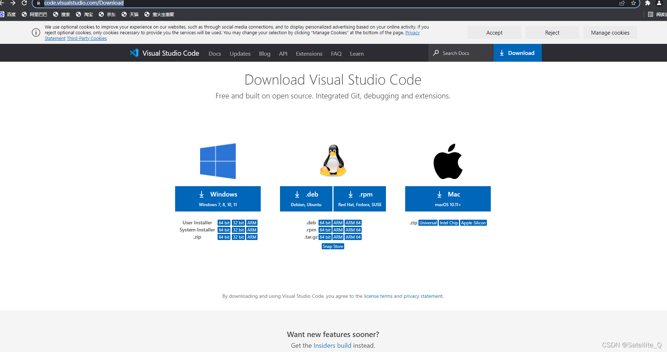Select System Installer 64 bit
The image size is (667, 352).
[224, 230]
